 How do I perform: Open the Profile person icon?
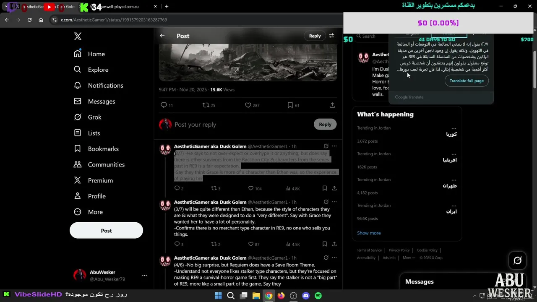[x=78, y=196]
